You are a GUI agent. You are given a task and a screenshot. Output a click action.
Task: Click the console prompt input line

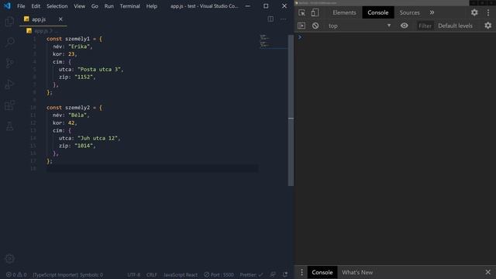pos(397,37)
